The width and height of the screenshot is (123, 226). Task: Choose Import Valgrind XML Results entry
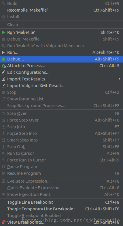click(x=61, y=86)
